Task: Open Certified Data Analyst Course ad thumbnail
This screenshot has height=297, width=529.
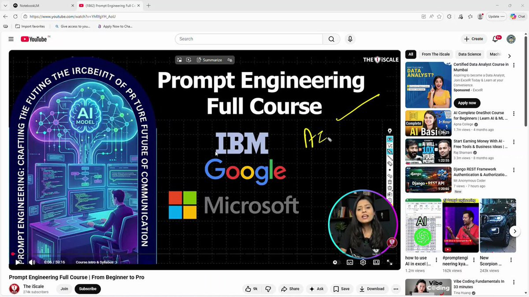Action: tap(428, 85)
